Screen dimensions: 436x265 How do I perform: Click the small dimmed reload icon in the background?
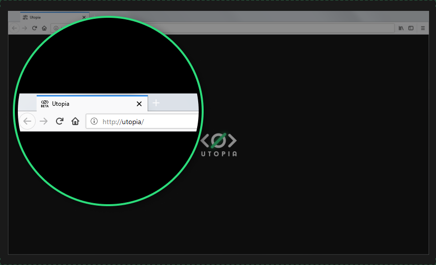point(35,28)
